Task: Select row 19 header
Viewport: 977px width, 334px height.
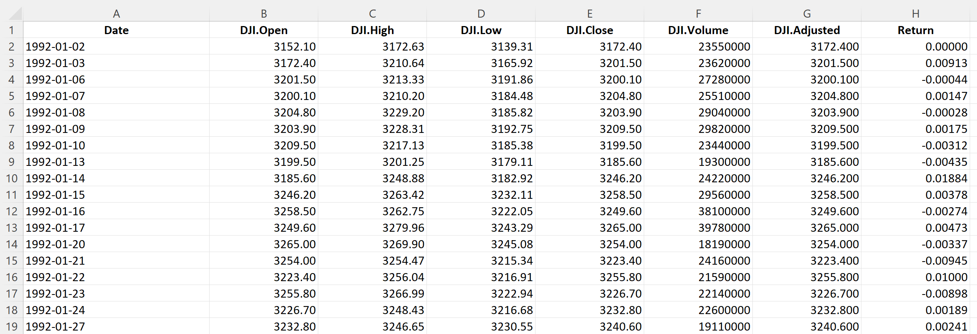Action: click(12, 326)
